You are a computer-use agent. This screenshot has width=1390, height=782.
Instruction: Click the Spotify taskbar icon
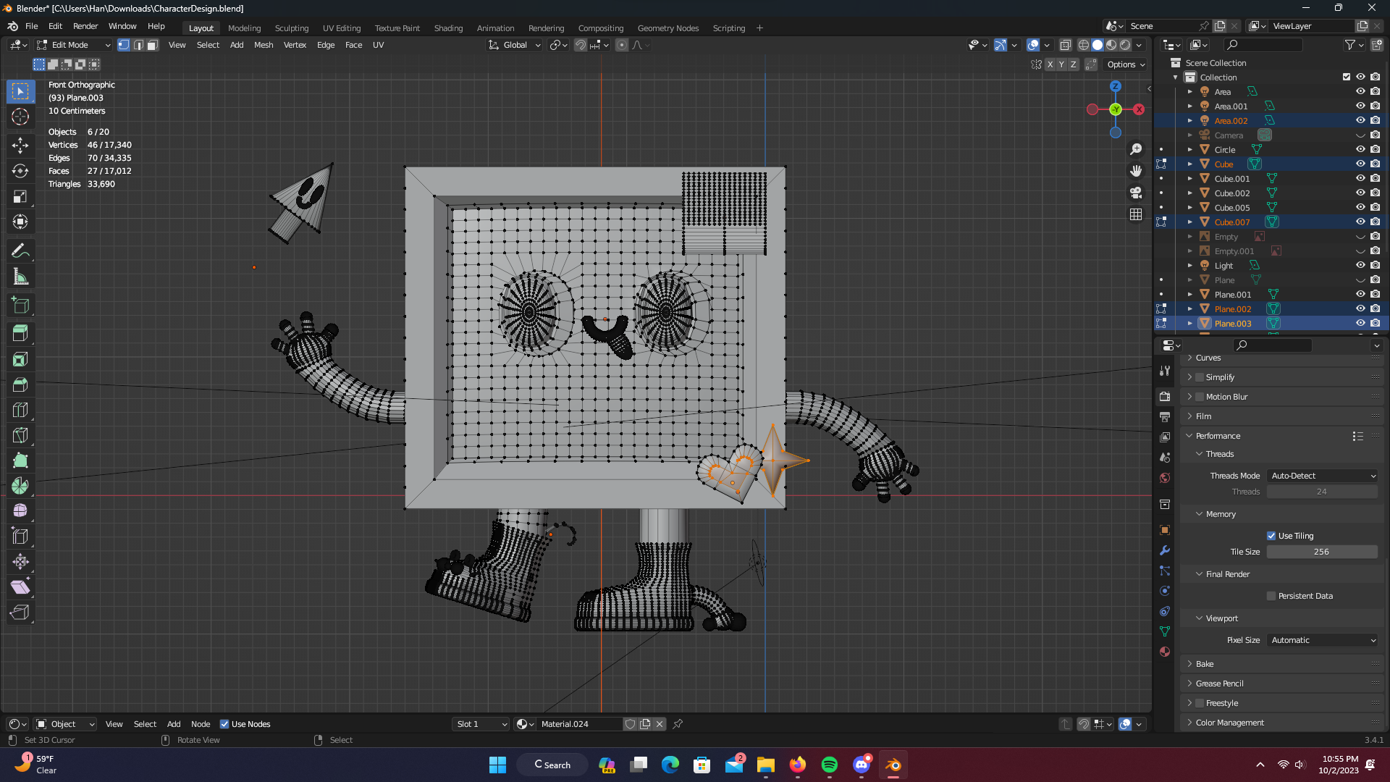(x=830, y=765)
